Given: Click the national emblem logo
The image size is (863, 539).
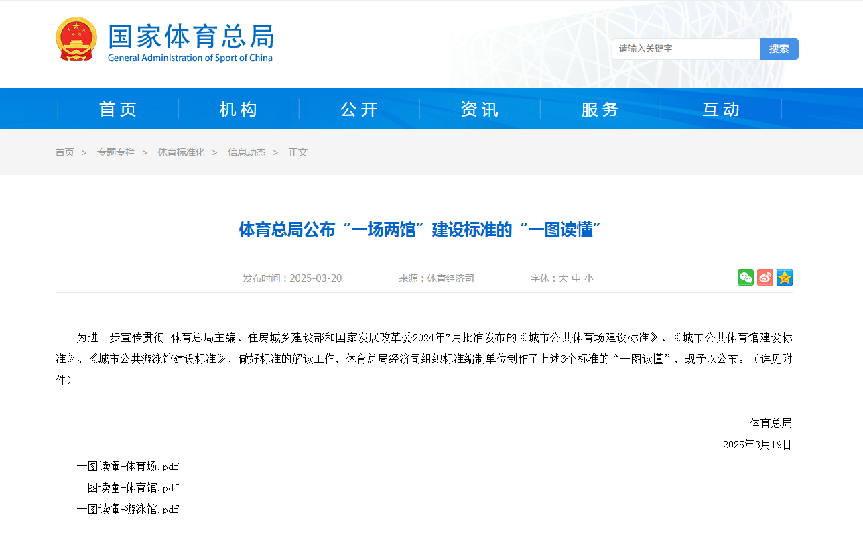Looking at the screenshot, I should (76, 40).
